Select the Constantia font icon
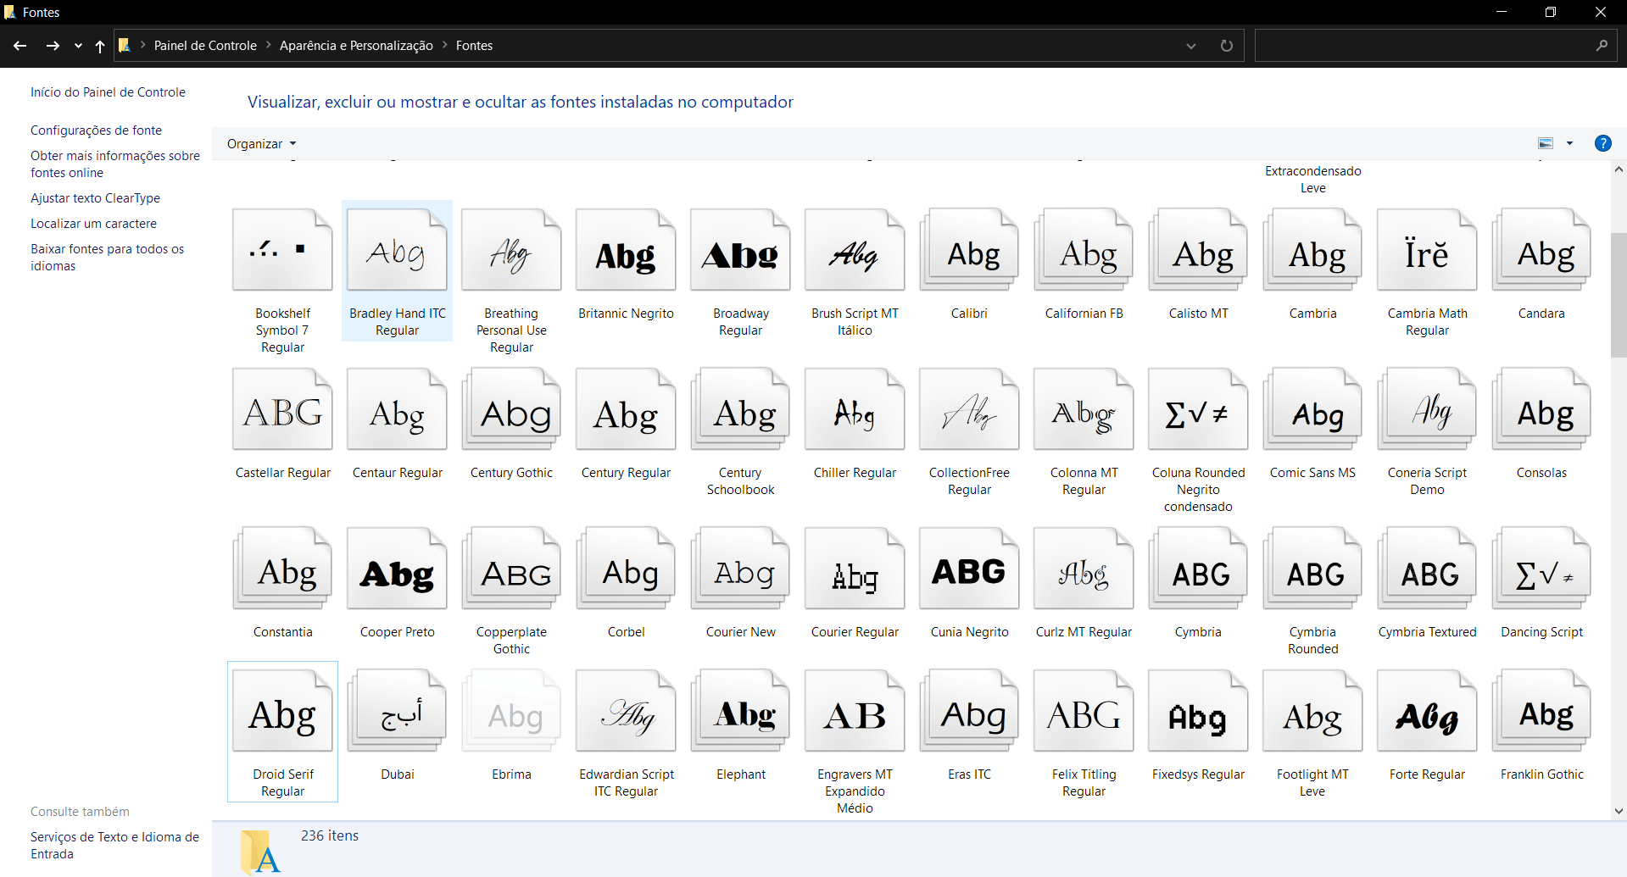The height and width of the screenshot is (877, 1627). 282,569
